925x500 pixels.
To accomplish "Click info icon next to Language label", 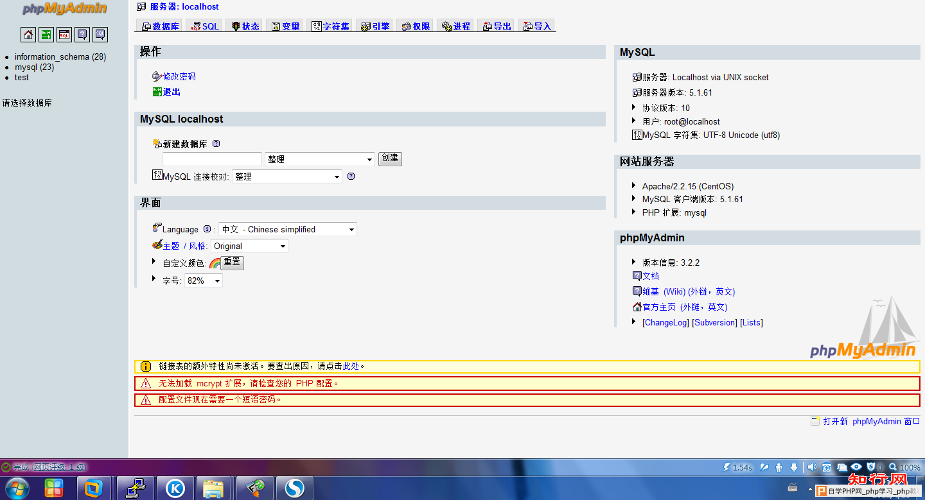I will coord(207,229).
